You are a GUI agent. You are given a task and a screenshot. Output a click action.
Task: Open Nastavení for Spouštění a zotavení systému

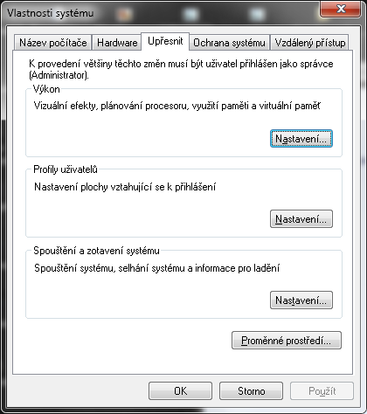pos(301,300)
